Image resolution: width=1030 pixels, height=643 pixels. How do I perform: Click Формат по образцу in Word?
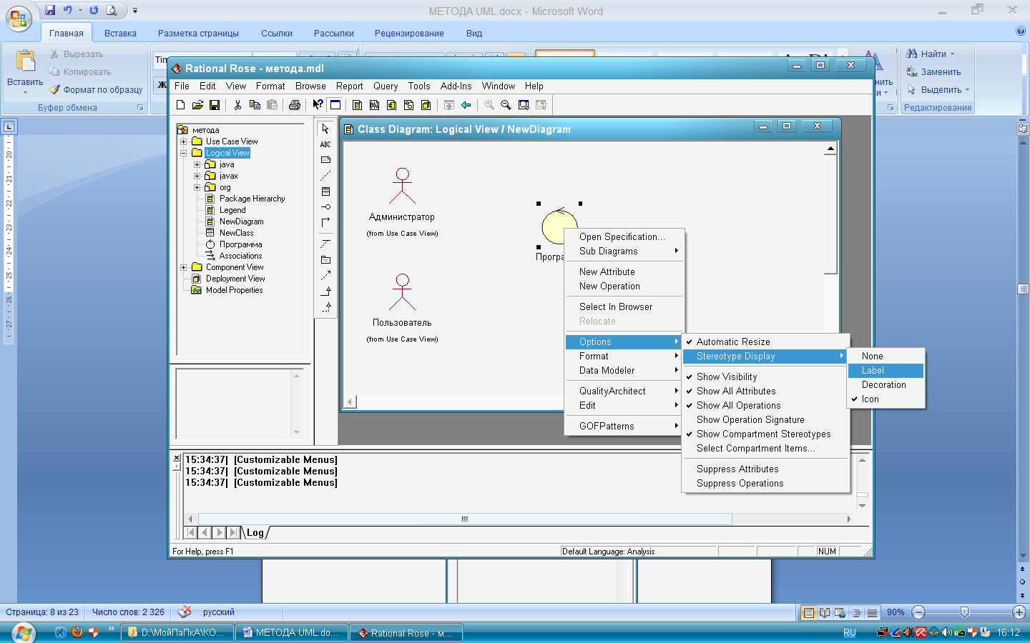(96, 90)
